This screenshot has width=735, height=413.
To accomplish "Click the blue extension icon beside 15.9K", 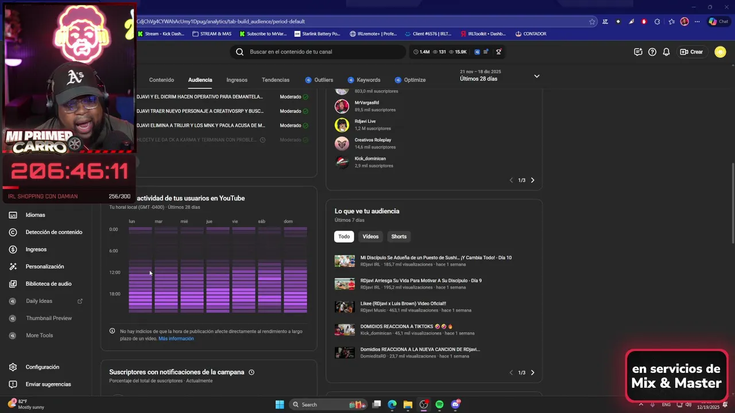I will pyautogui.click(x=477, y=52).
